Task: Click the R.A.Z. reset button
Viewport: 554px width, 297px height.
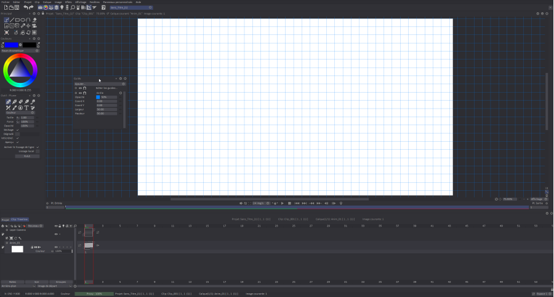Action: 27,156
